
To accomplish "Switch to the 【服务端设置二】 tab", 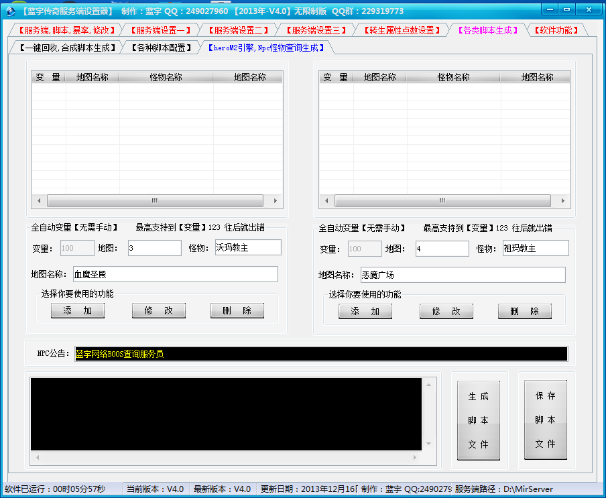I will (x=239, y=30).
